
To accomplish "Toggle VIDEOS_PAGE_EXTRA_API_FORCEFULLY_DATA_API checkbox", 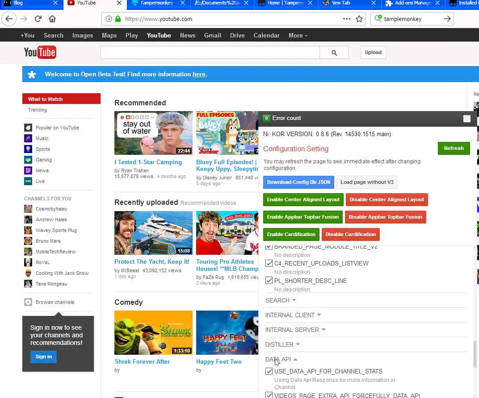I will click(x=269, y=394).
